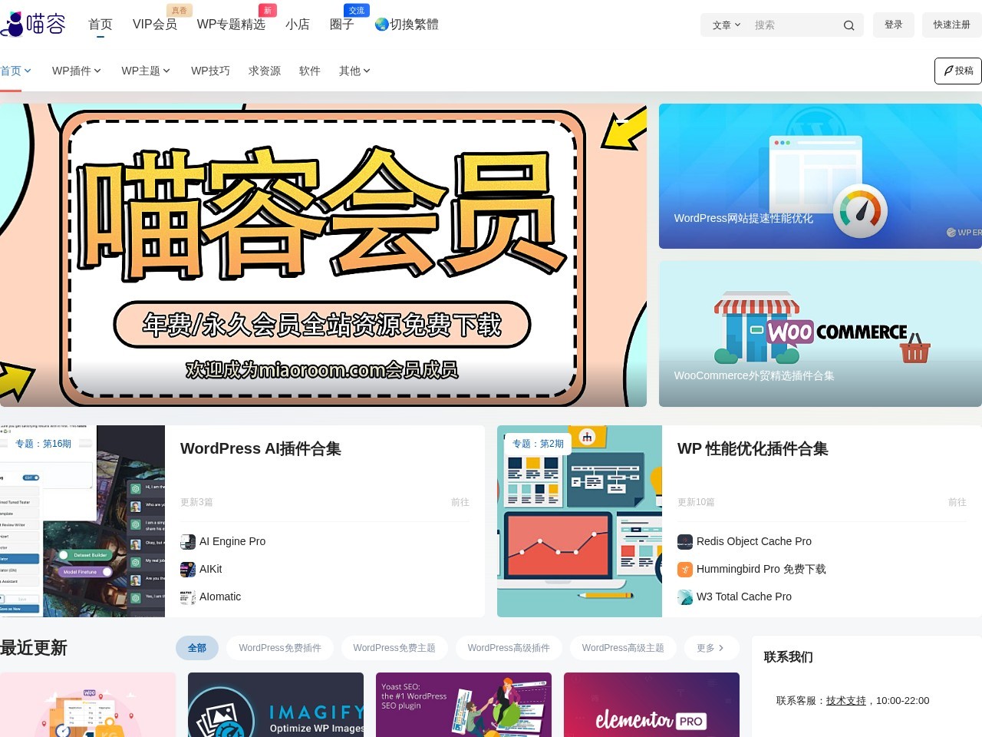Select the WordPress免费插件 filter tab

(280, 648)
